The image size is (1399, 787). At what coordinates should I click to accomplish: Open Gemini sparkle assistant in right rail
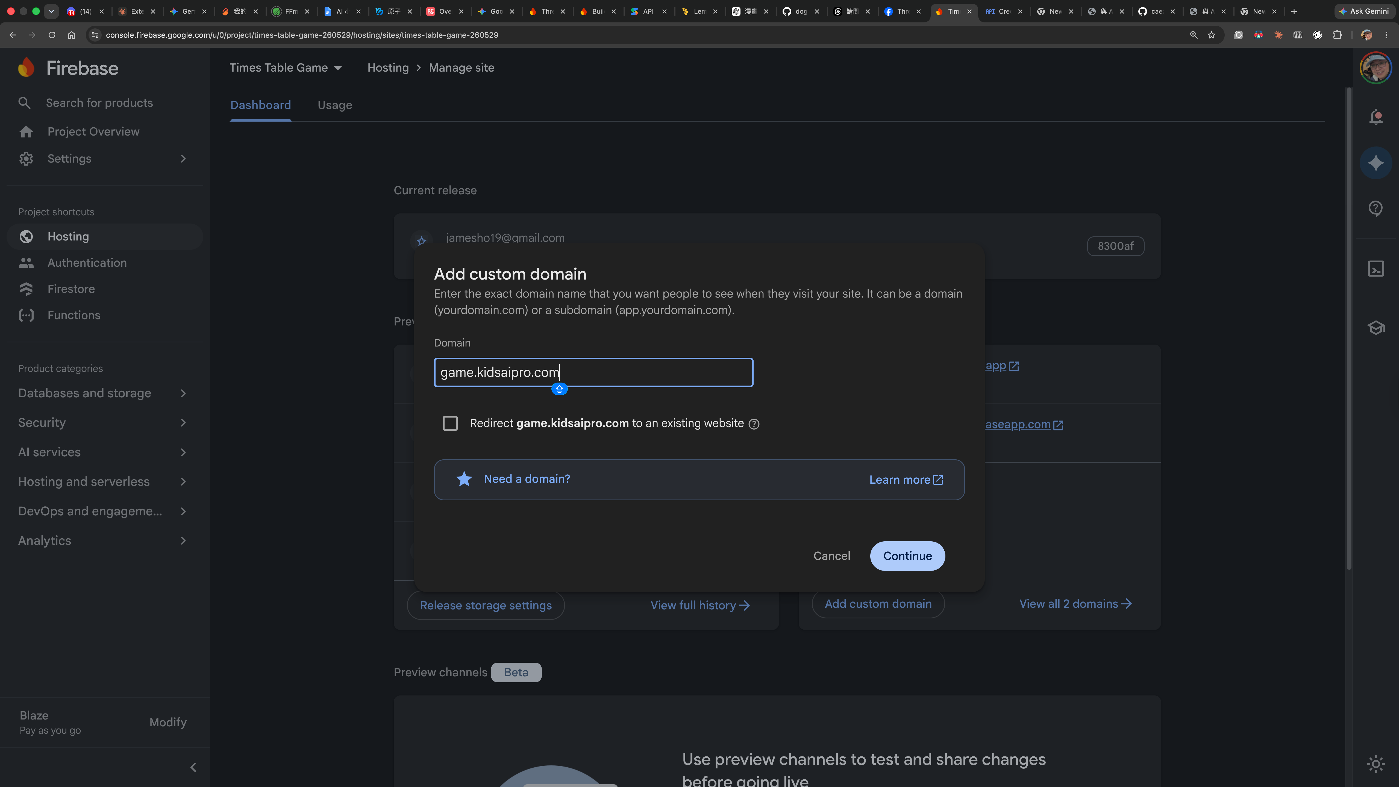(x=1376, y=162)
